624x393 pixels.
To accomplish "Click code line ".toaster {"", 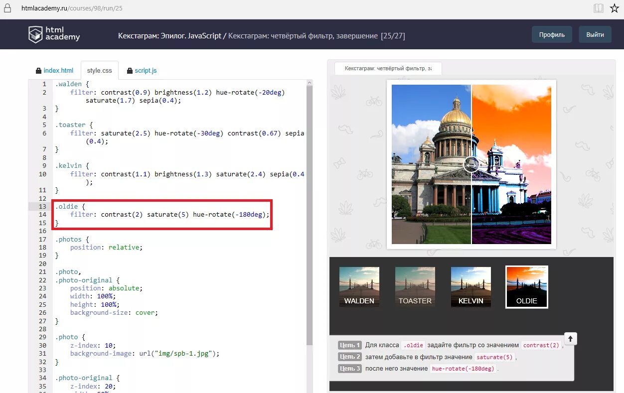I will coord(74,125).
